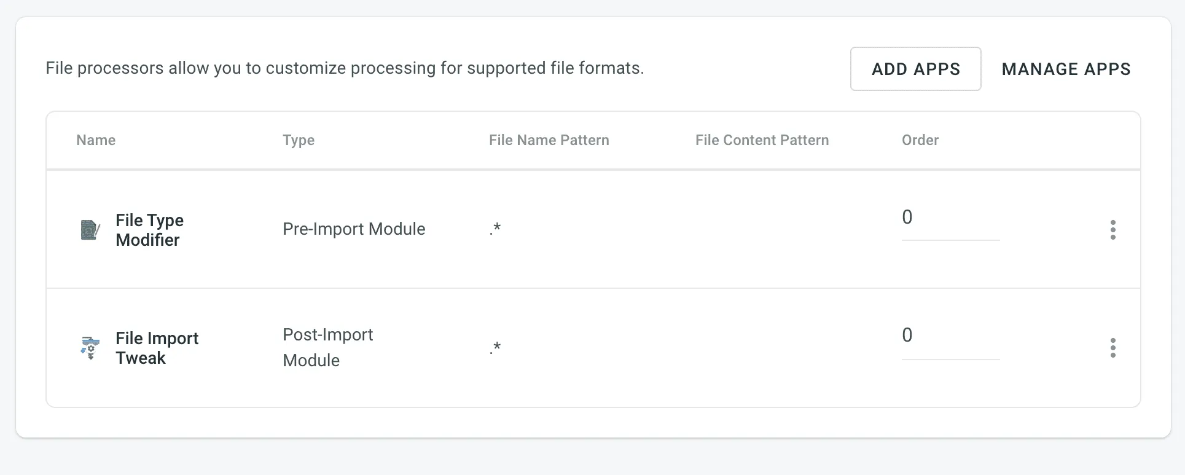Click the File Import Tweak app icon
This screenshot has height=475, width=1185.
(90, 348)
